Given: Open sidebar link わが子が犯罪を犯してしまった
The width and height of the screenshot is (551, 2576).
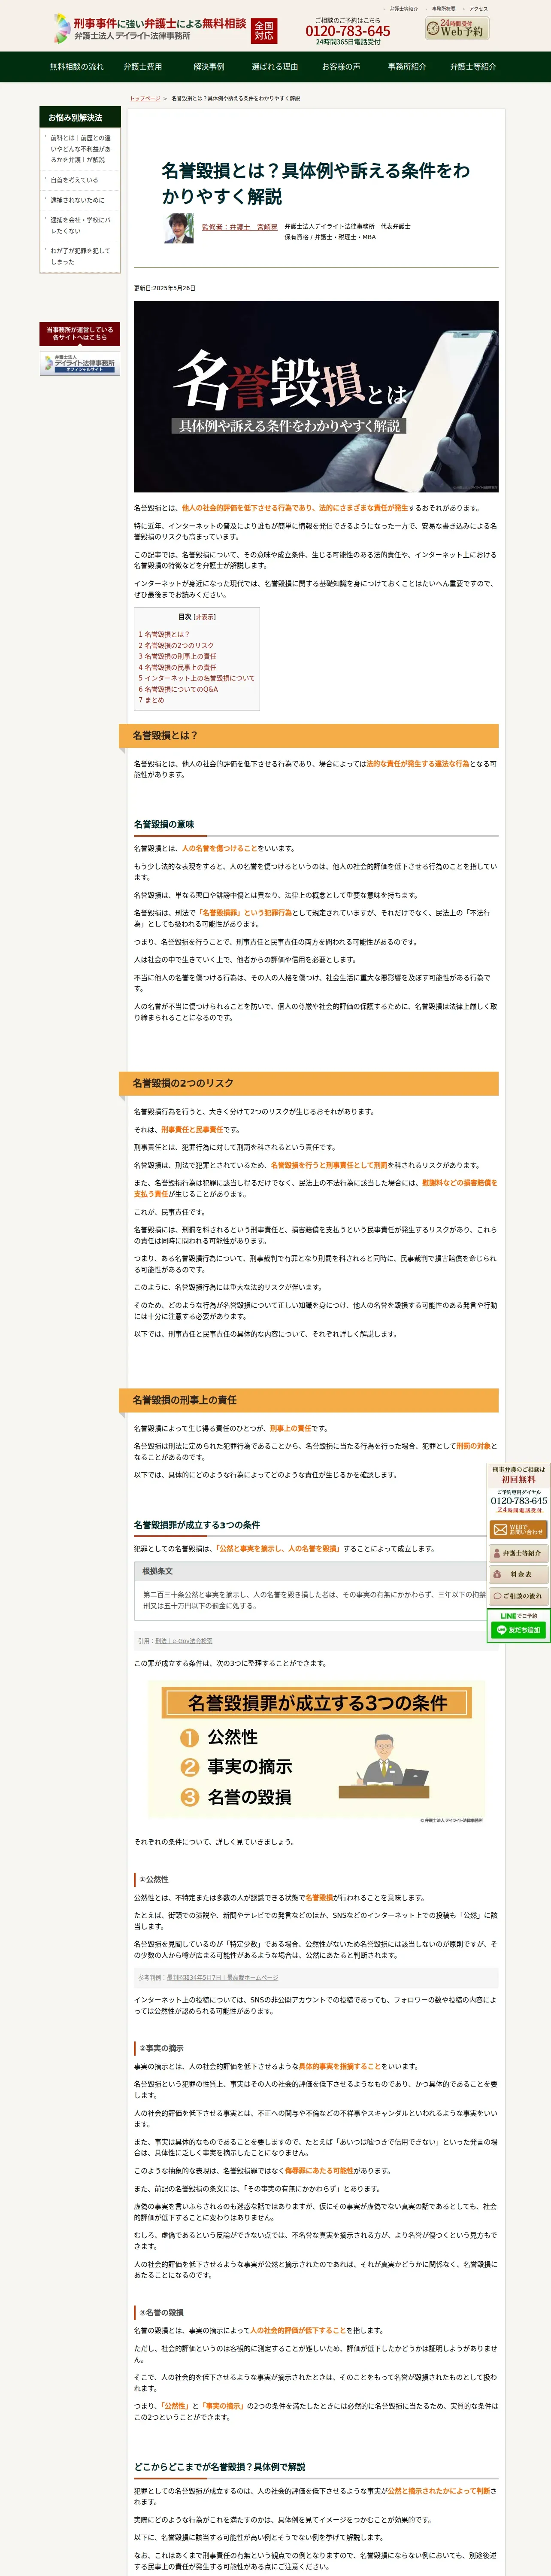Looking at the screenshot, I should (x=81, y=256).
